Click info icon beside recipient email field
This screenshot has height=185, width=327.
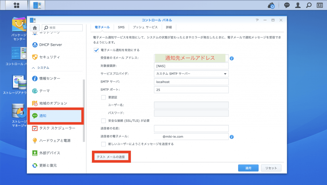coord(232,58)
